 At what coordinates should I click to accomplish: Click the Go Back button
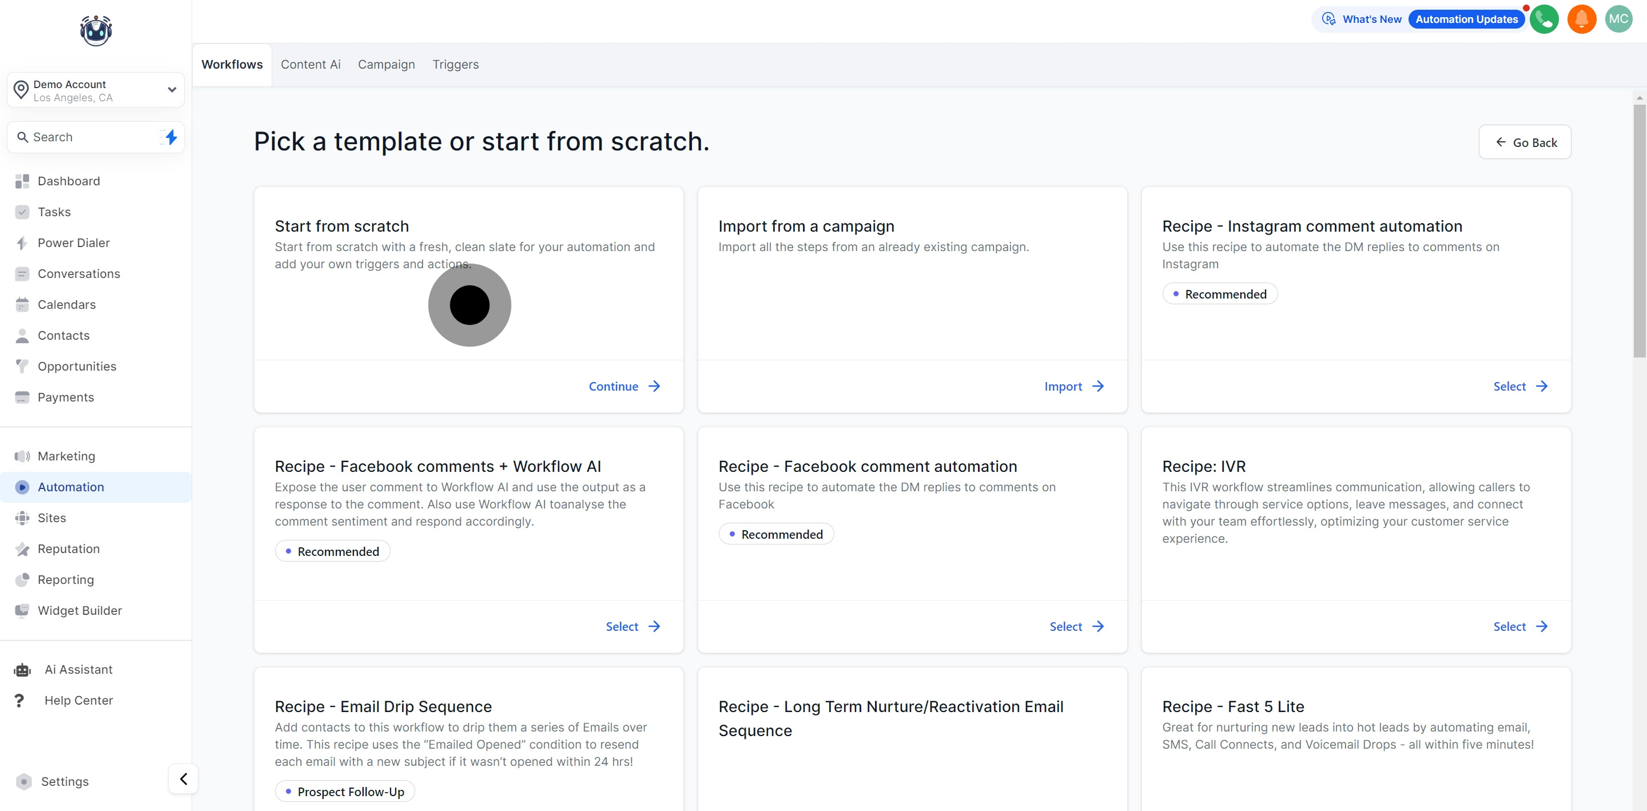click(x=1525, y=142)
